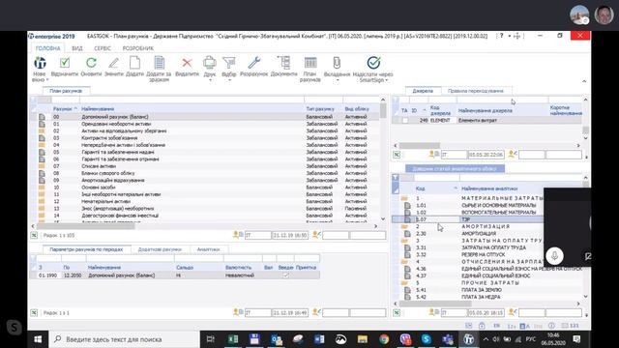Sort by the Тип рахунку column header
The width and height of the screenshot is (619, 348).
click(323, 109)
